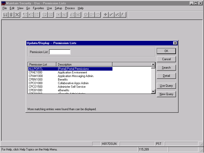Open the Setup menu

58,8
